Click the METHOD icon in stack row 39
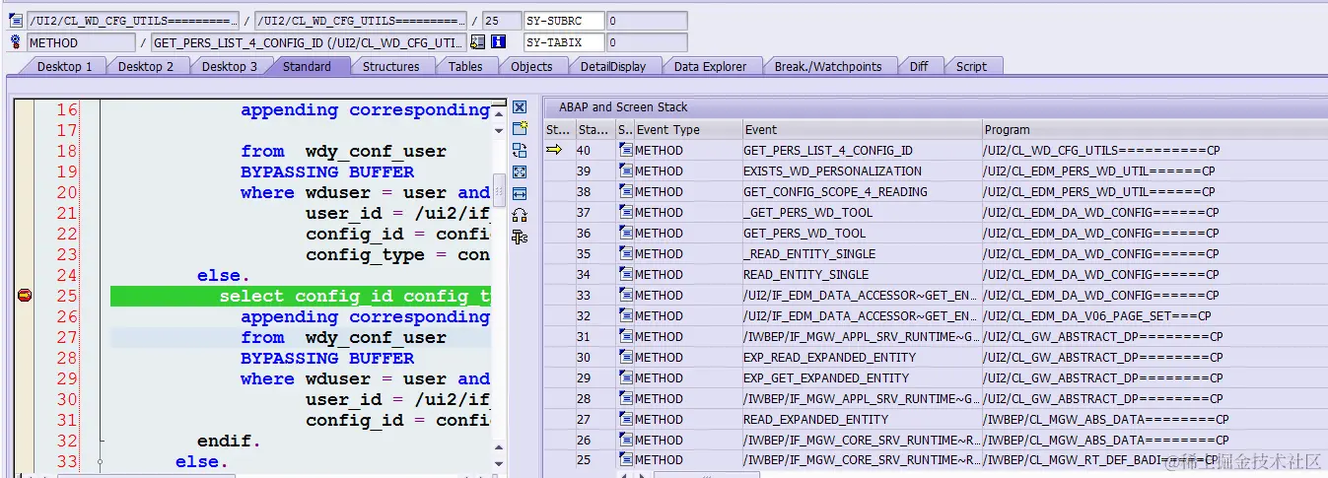The image size is (1328, 478). pos(626,171)
